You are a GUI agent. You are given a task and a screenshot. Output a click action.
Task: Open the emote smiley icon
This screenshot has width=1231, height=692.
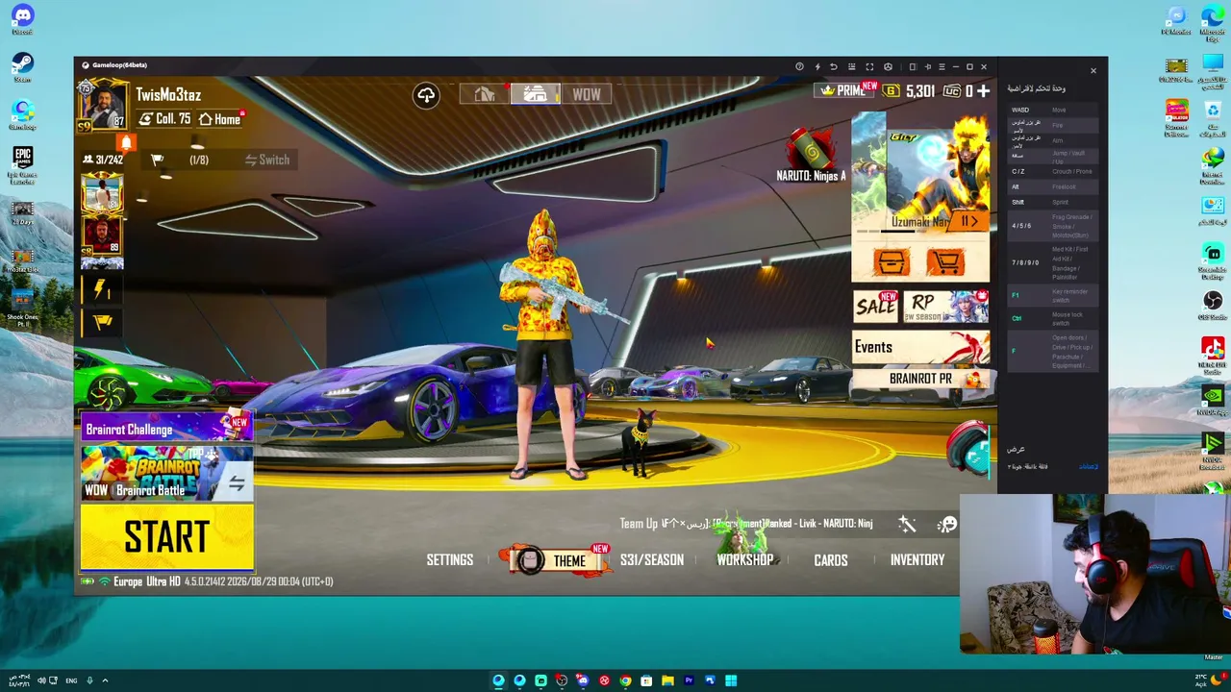click(x=947, y=524)
